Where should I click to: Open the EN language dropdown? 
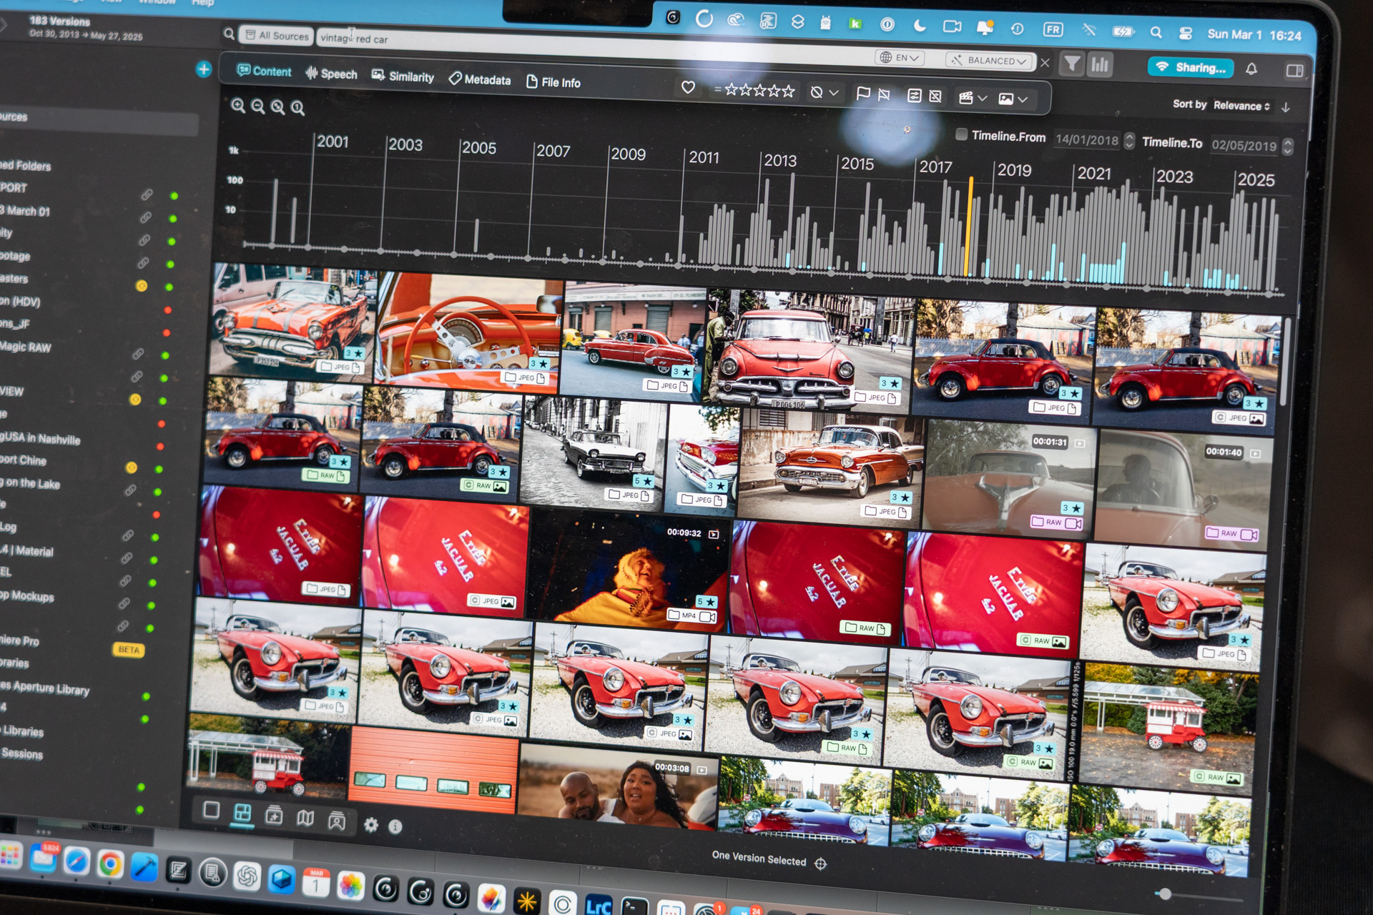tap(900, 57)
